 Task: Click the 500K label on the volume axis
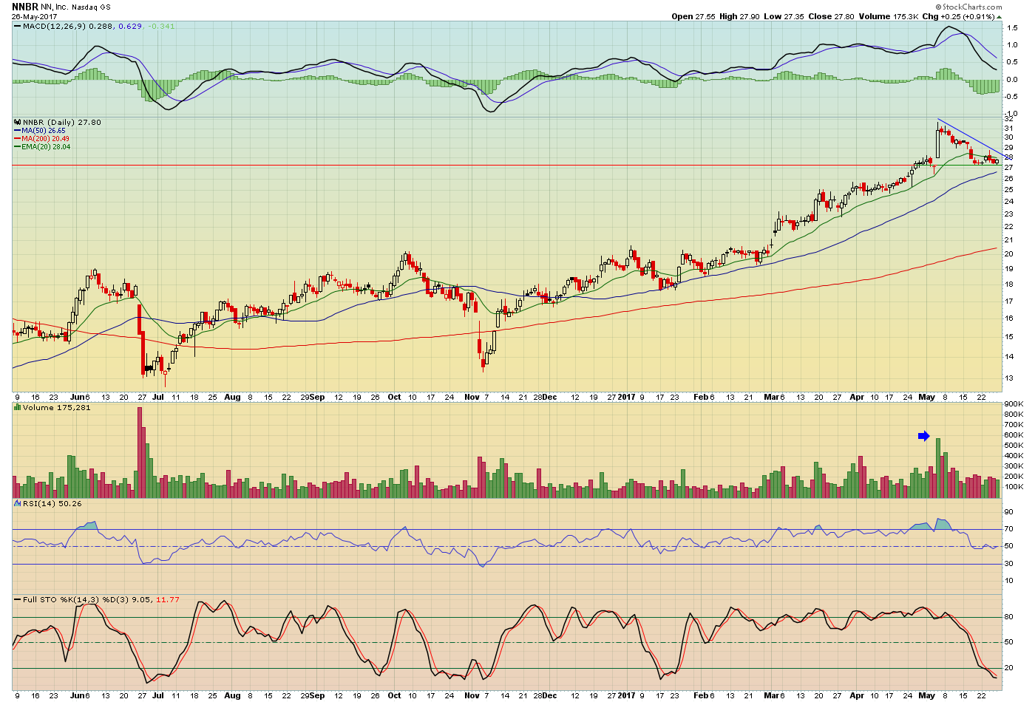[1013, 446]
